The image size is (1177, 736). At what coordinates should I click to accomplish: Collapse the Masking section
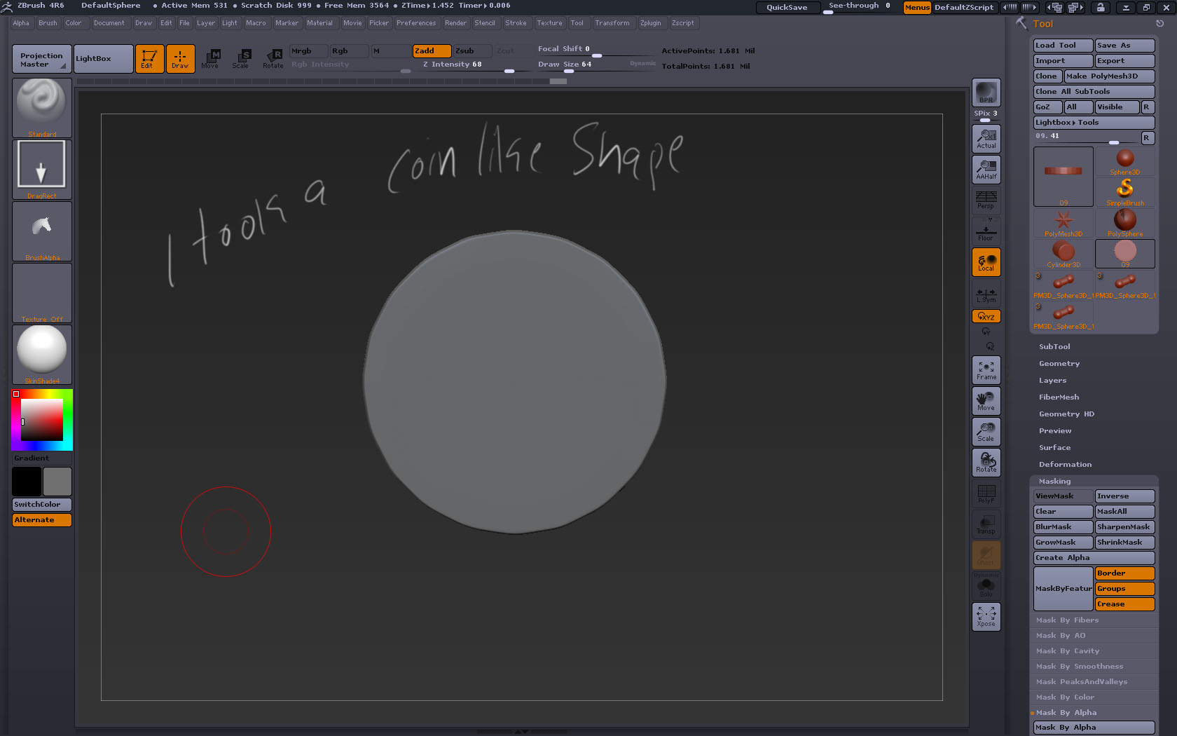pos(1054,482)
